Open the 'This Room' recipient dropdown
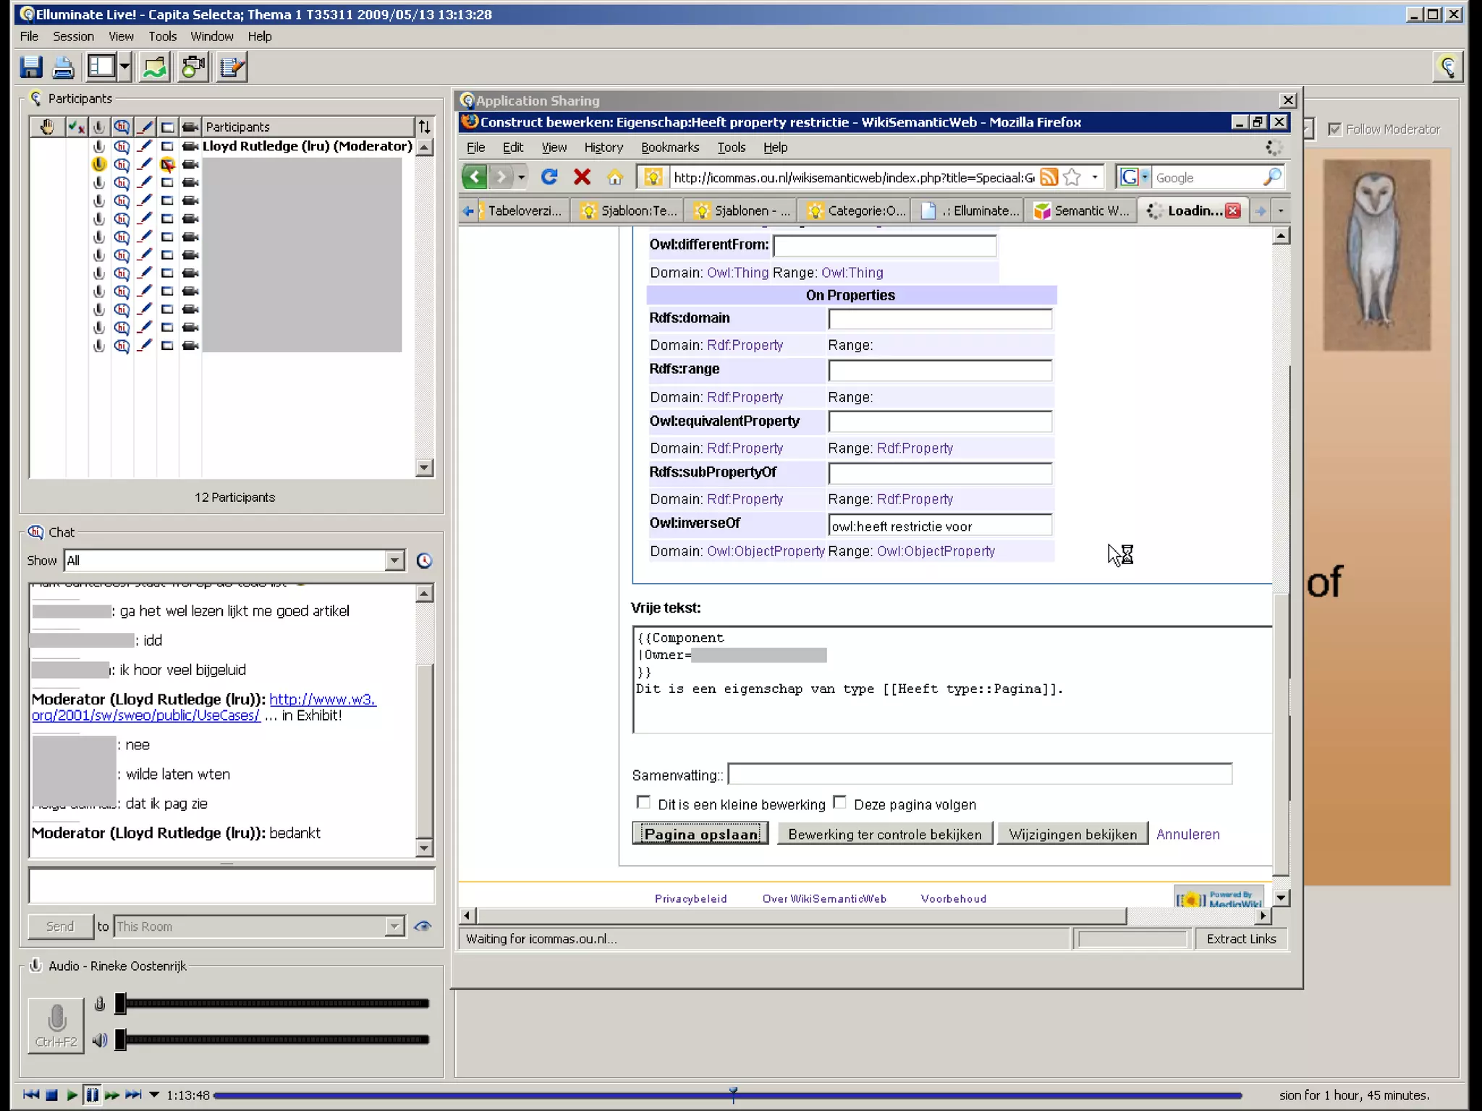1482x1111 pixels. click(x=394, y=927)
